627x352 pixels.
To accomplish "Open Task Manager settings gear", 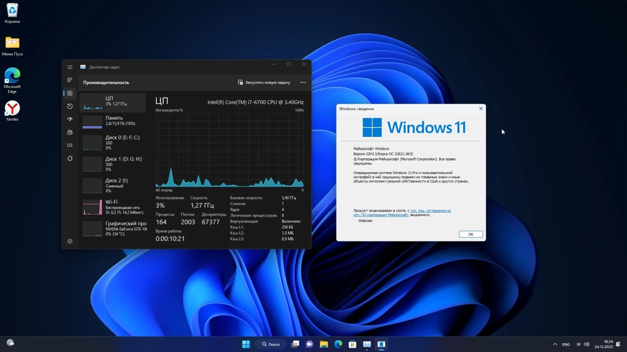I will (x=70, y=241).
